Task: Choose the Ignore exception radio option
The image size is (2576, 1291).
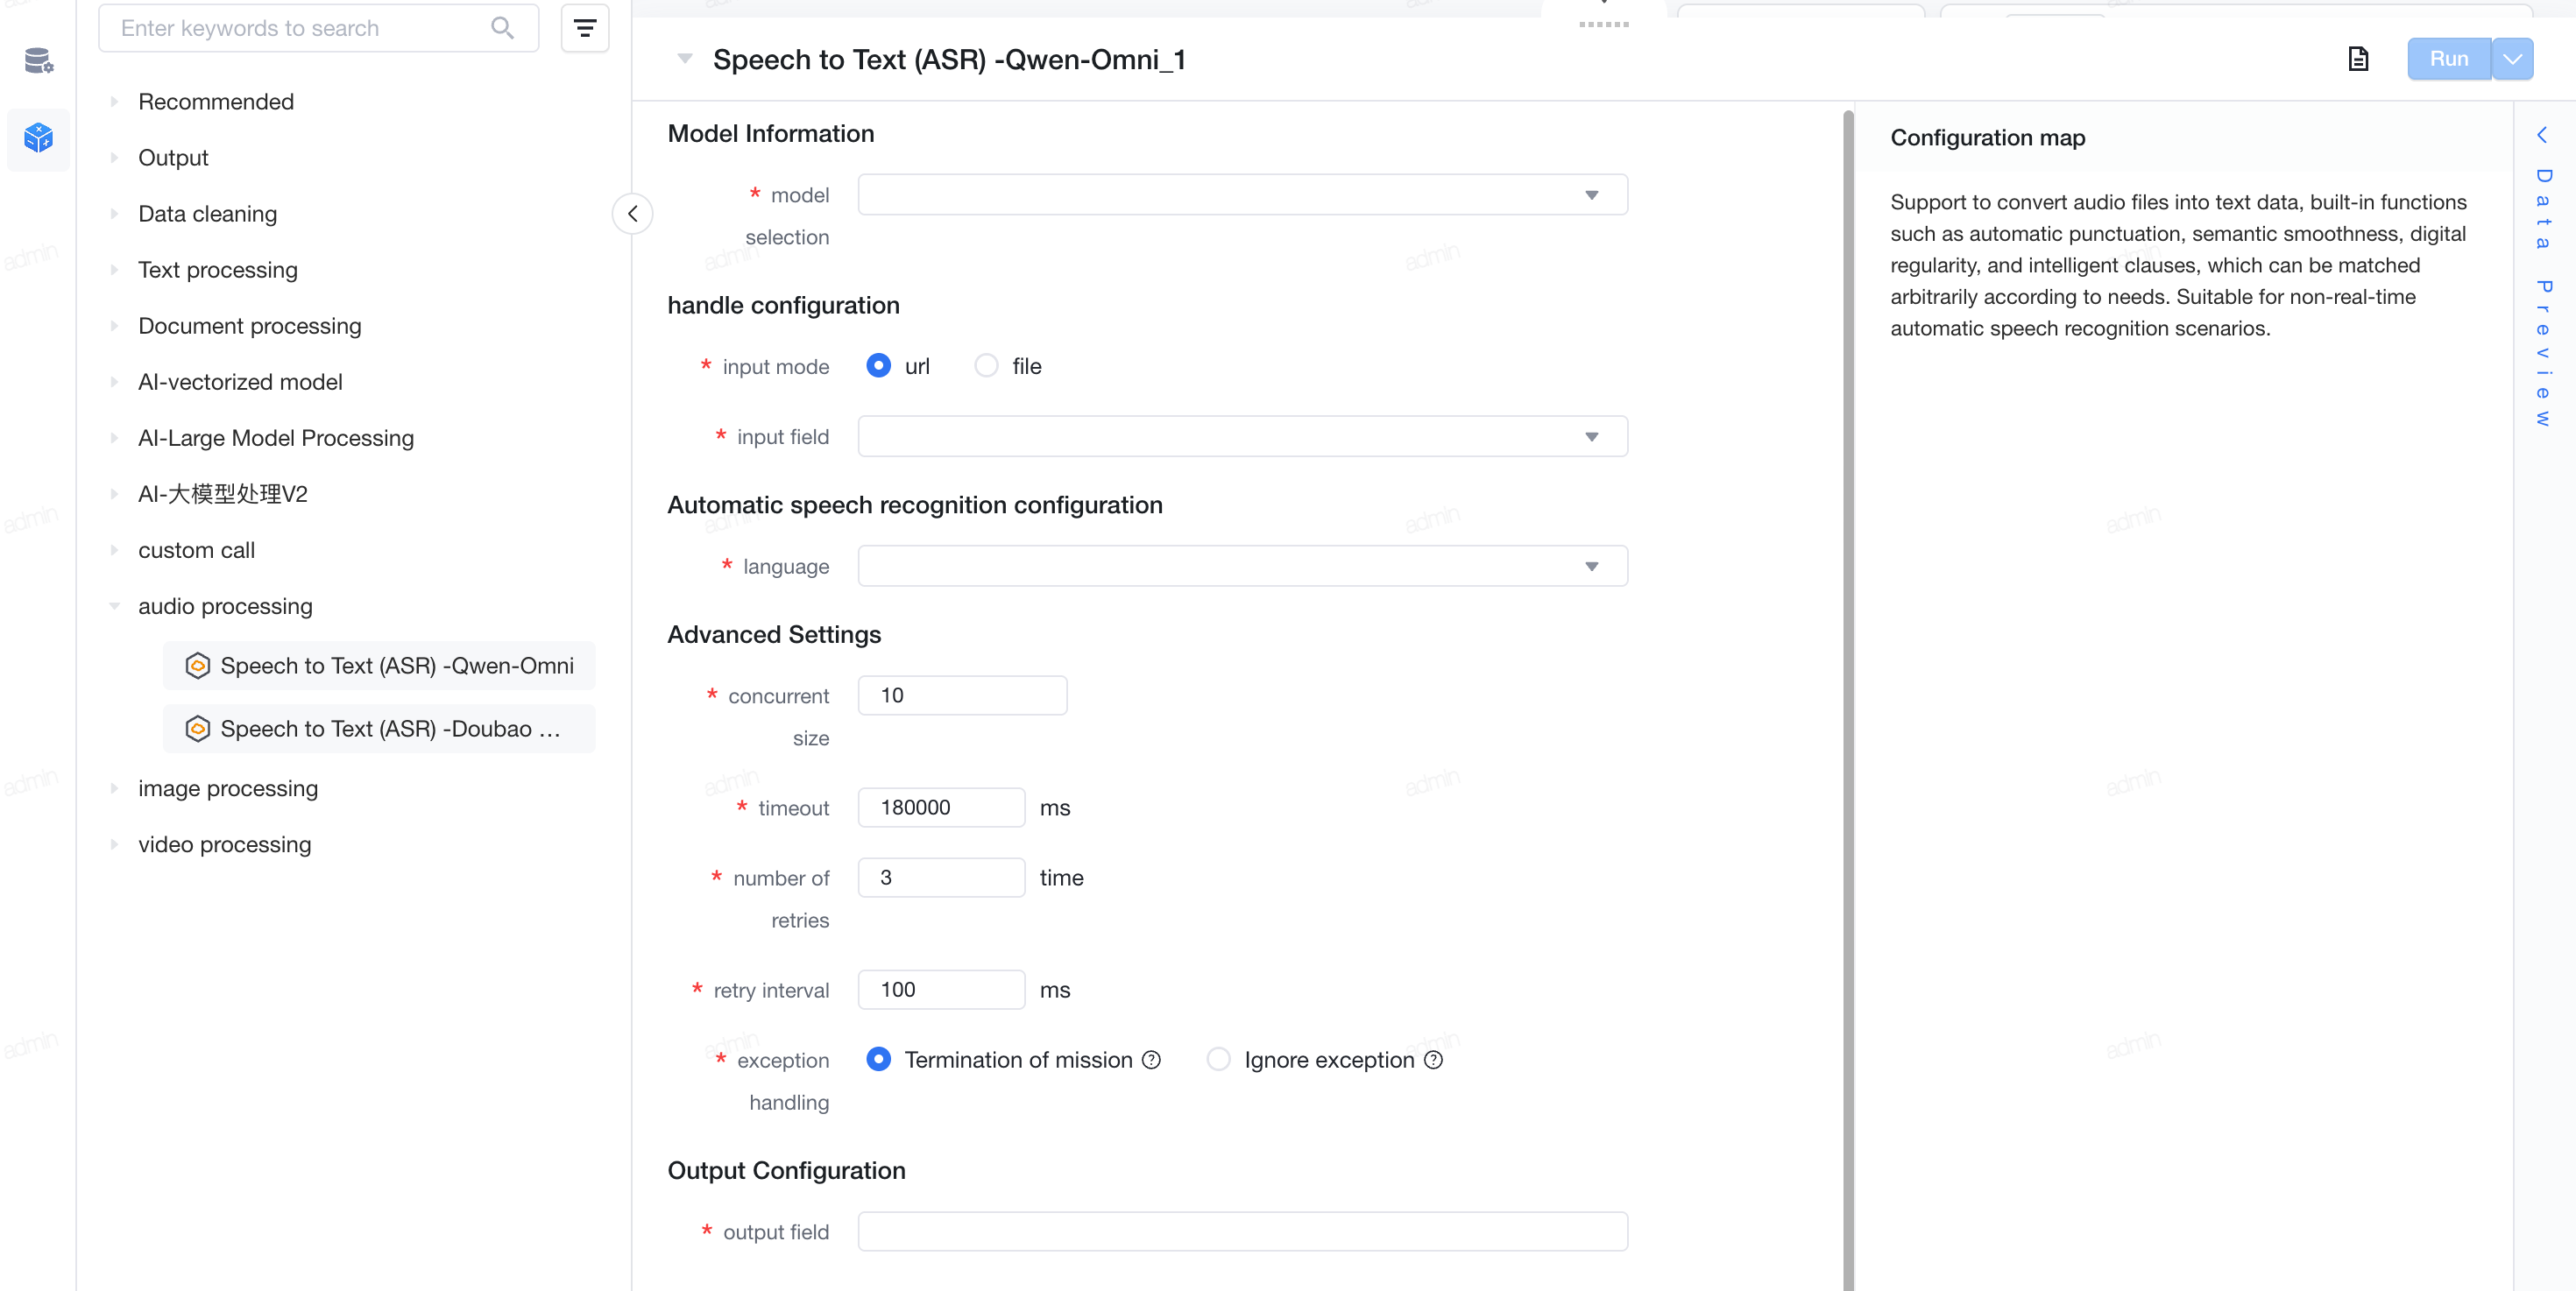Action: [1218, 1059]
